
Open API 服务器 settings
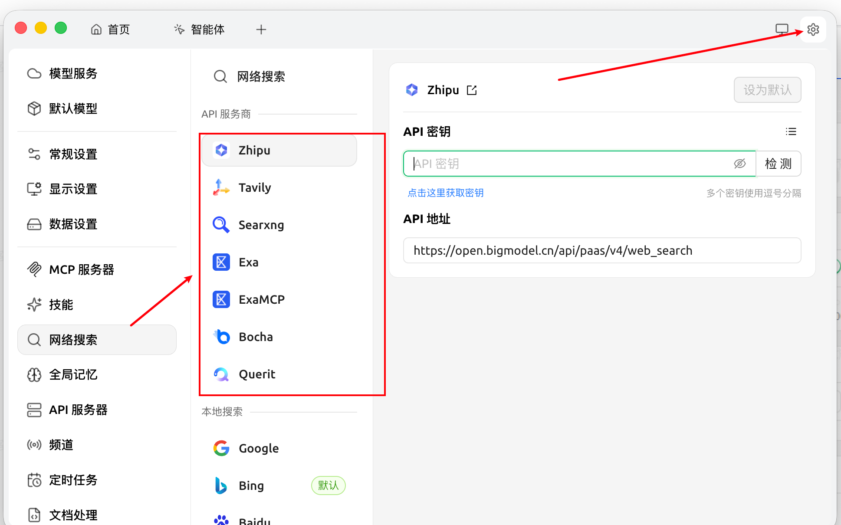97,410
